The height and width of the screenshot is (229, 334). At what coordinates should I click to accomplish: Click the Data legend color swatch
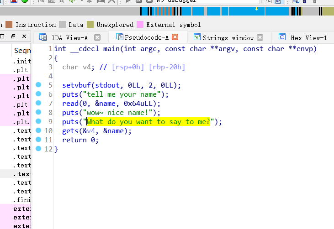tap(62, 25)
